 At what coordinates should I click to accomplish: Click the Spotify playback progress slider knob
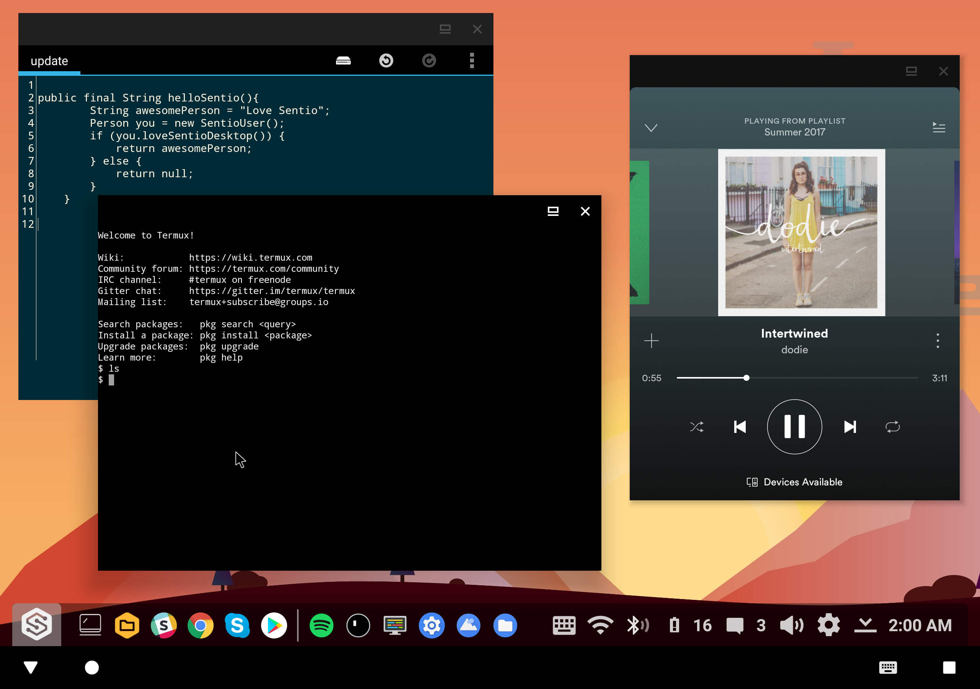746,378
